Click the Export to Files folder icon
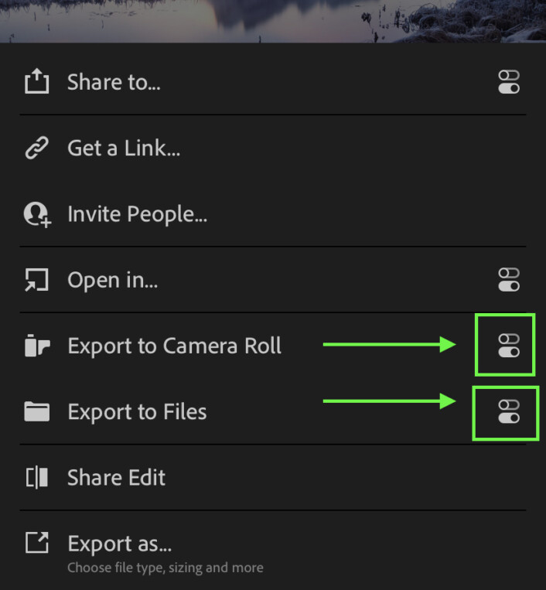Screen dimensions: 546x590 pos(36,411)
